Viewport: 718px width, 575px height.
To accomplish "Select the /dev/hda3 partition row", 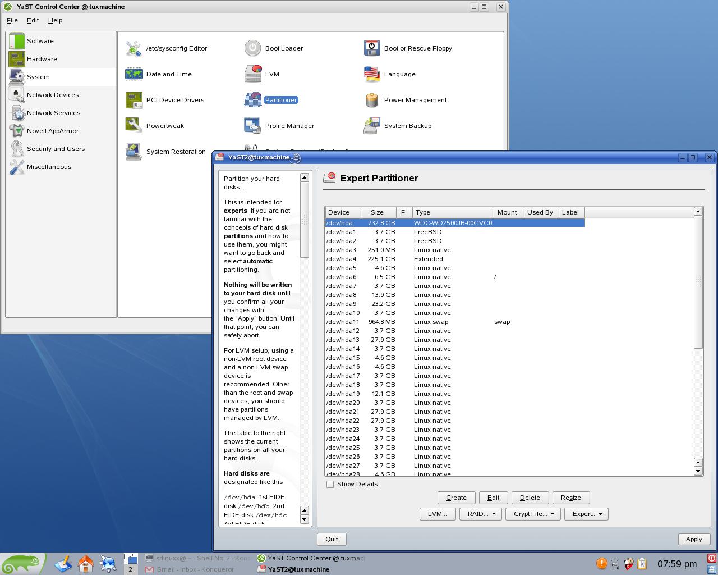I will (455, 250).
